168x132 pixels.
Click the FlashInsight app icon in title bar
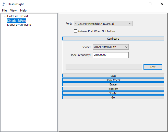click(x=4, y=4)
